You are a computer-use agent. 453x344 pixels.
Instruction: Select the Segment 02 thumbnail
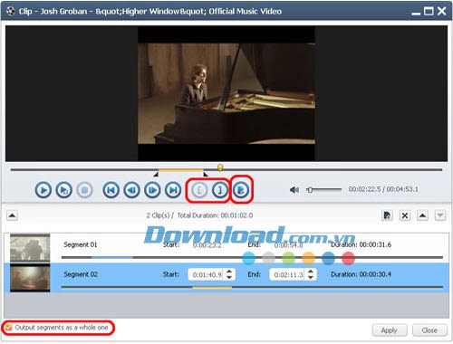[30, 278]
